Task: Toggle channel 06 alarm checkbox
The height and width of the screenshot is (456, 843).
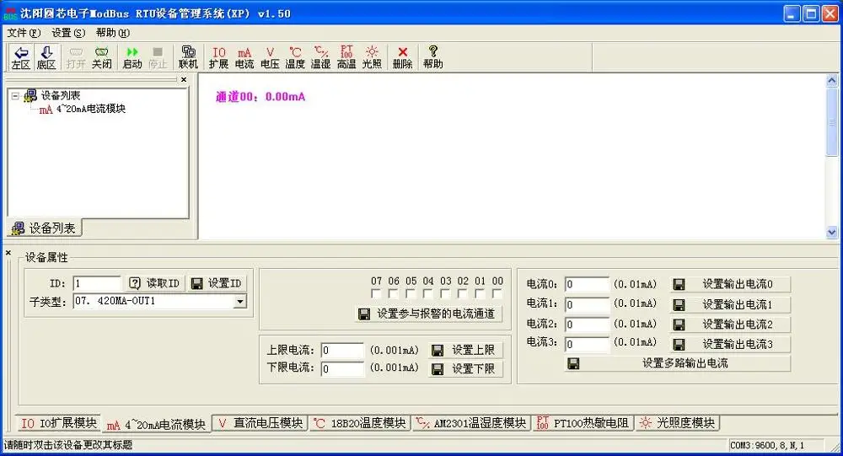Action: click(x=394, y=294)
